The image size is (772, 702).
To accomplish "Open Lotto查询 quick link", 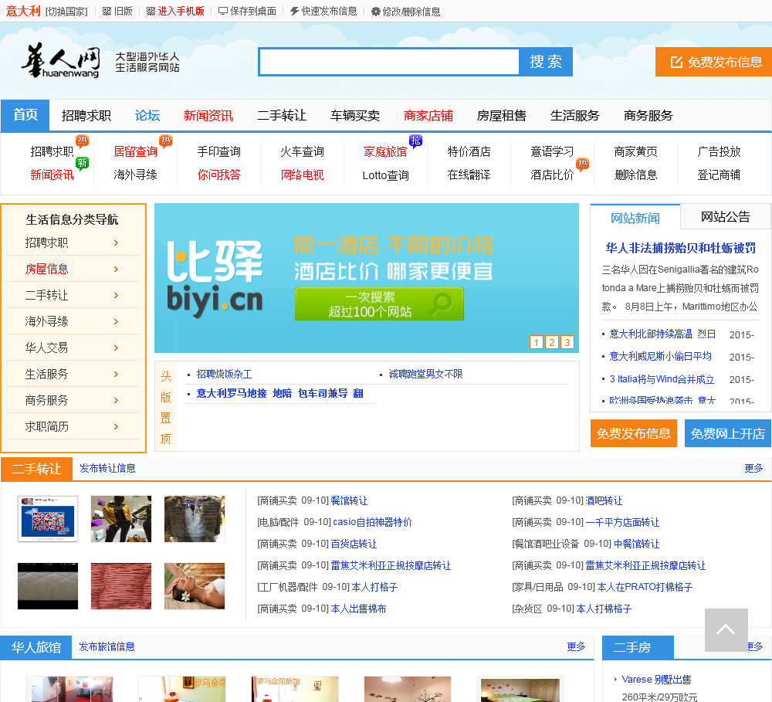I will (385, 175).
